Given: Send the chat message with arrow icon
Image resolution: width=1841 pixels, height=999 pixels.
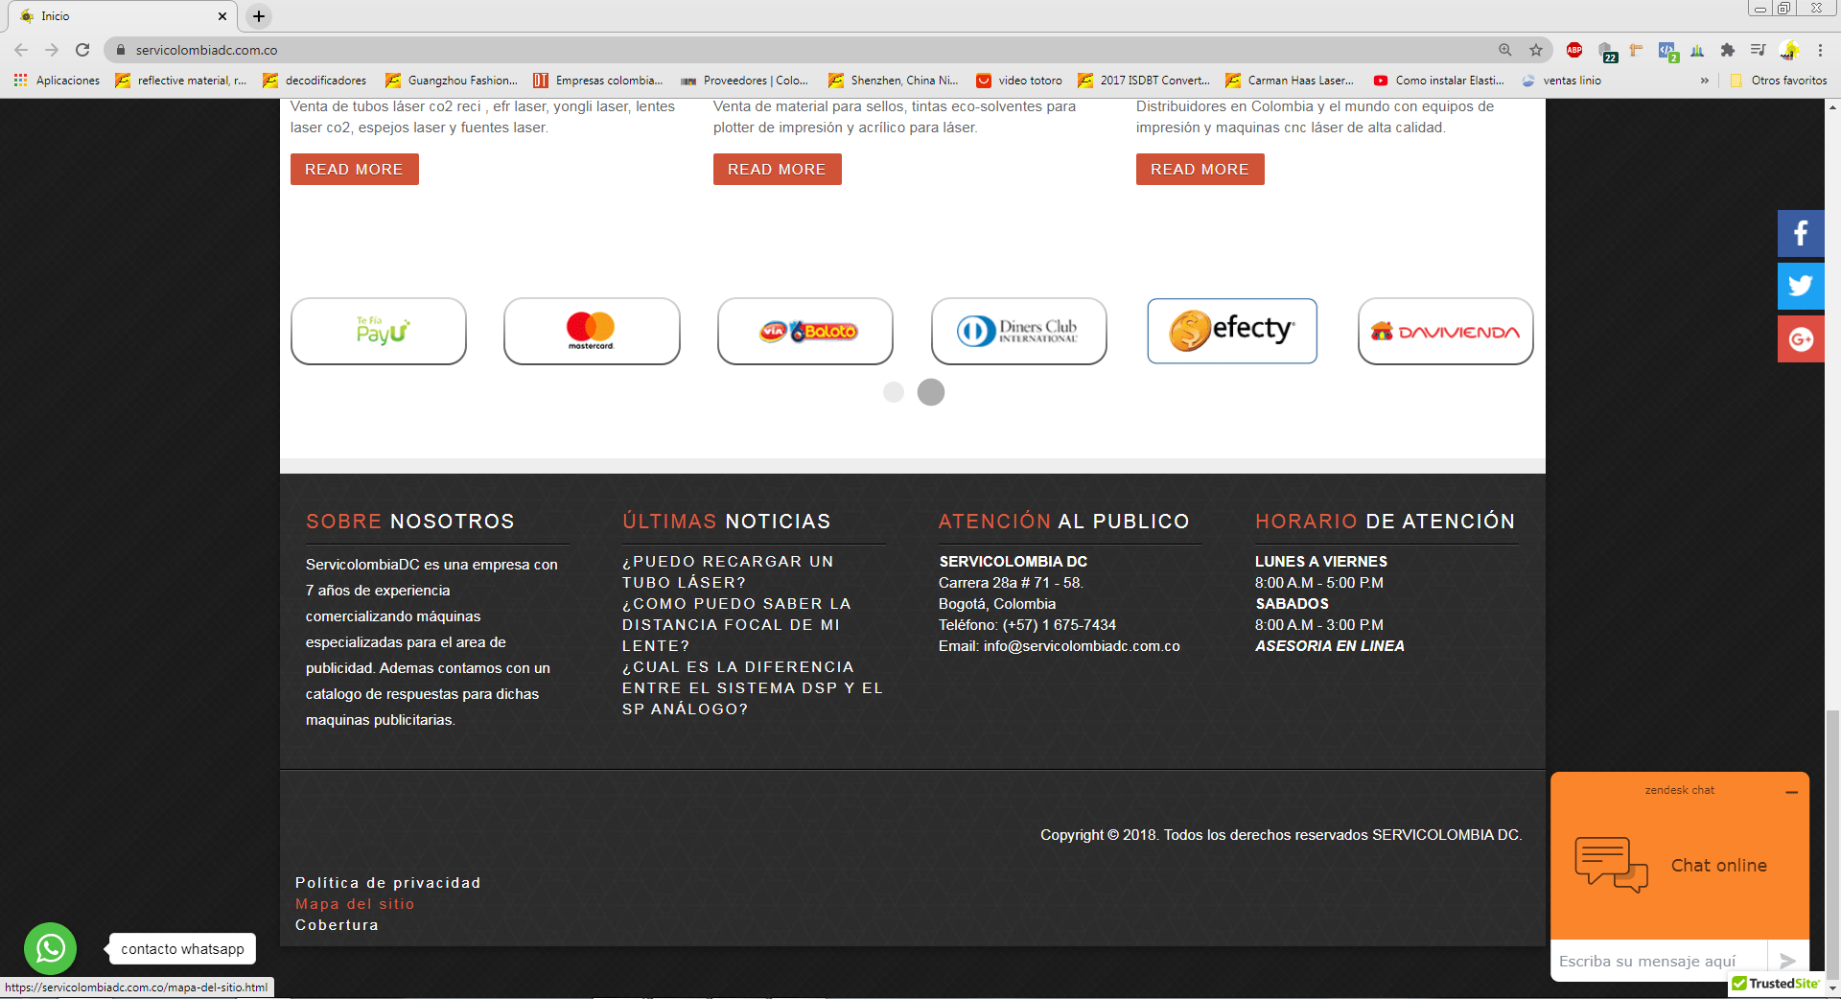Looking at the screenshot, I should click(x=1787, y=961).
